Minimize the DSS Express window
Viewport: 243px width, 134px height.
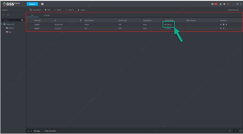pos(234,4)
